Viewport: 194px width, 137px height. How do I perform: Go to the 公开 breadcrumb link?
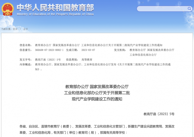(x=25, y=29)
